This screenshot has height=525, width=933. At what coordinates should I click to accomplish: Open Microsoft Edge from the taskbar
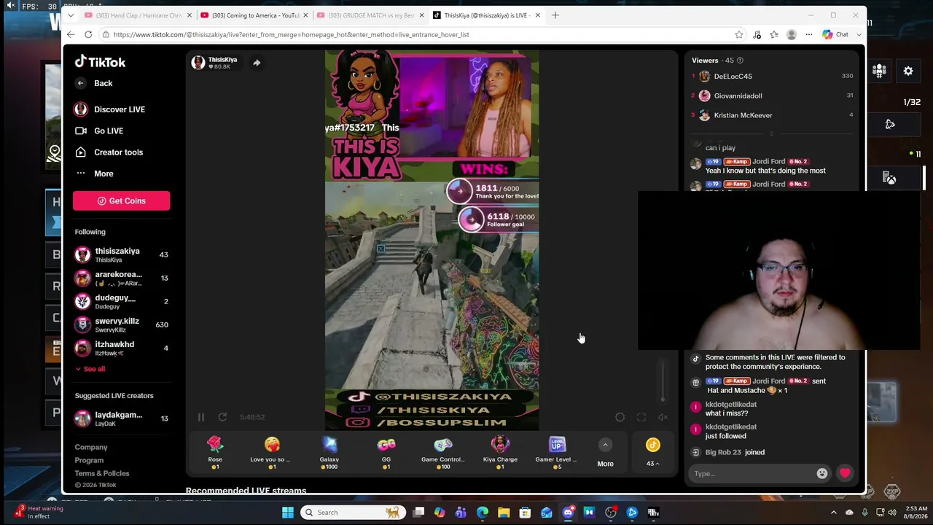coord(483,513)
